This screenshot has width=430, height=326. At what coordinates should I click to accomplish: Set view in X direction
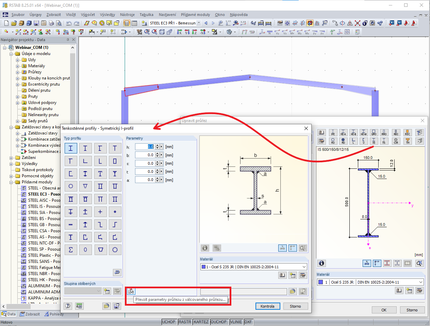click(x=179, y=32)
